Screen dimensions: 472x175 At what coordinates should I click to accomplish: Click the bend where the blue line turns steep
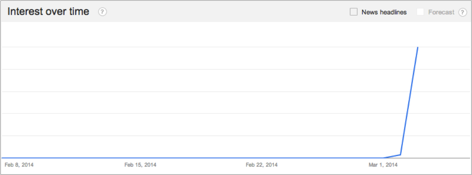tap(400, 155)
